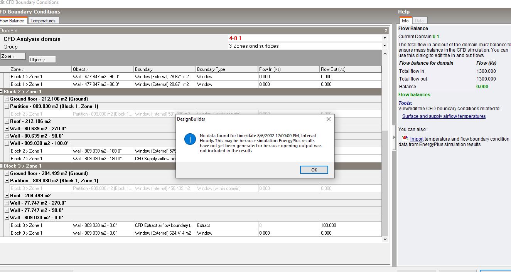The image size is (511, 272).
Task: Collapse the Roof - 212.106 m2 node
Action: pyautogui.click(x=7, y=121)
